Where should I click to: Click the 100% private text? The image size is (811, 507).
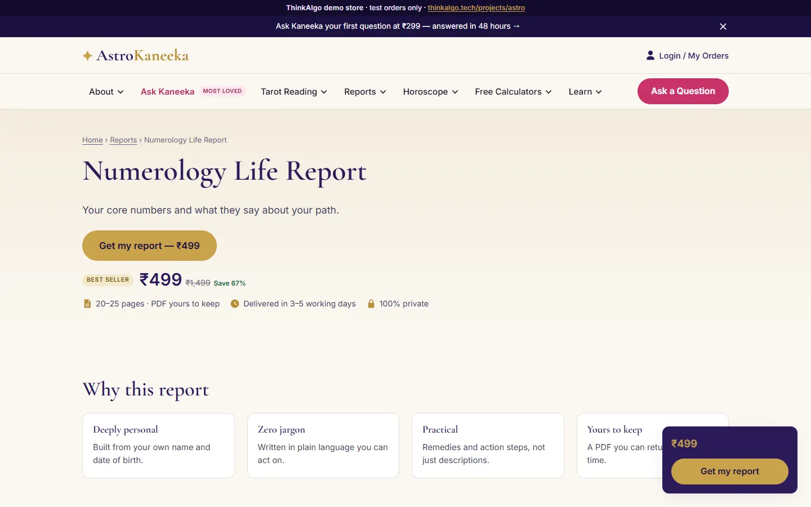click(404, 304)
